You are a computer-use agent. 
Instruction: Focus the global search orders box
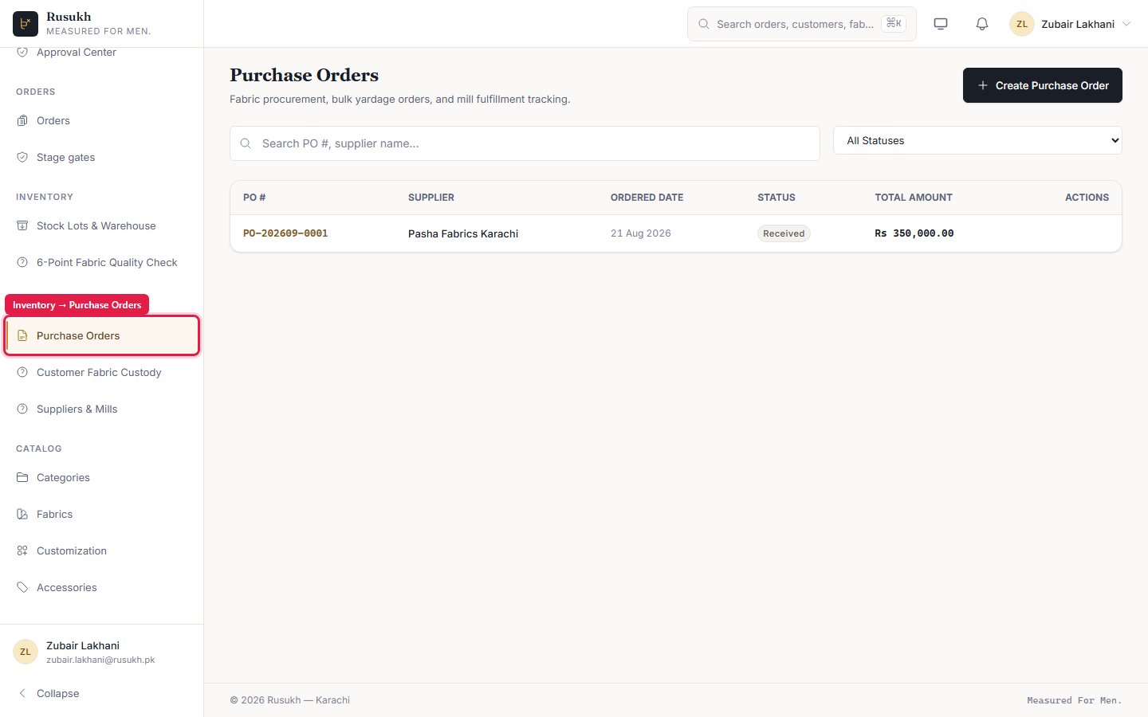click(x=802, y=24)
